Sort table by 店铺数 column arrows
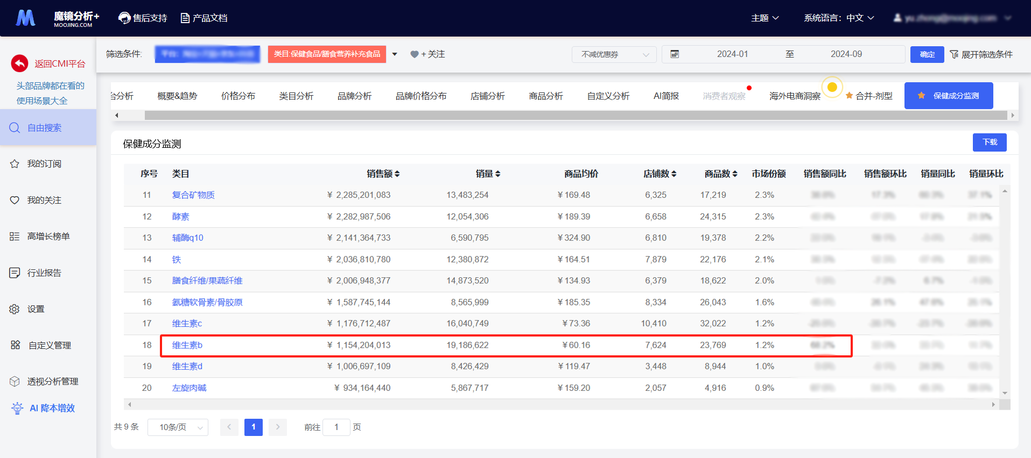The height and width of the screenshot is (458, 1031). click(x=674, y=174)
